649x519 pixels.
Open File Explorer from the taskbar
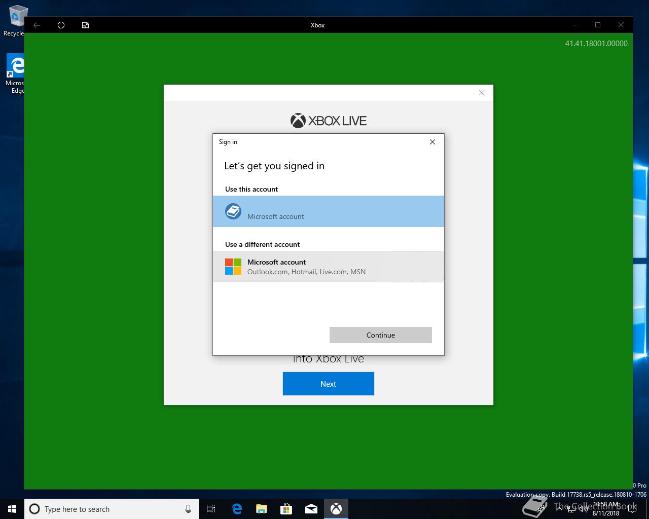pos(262,509)
